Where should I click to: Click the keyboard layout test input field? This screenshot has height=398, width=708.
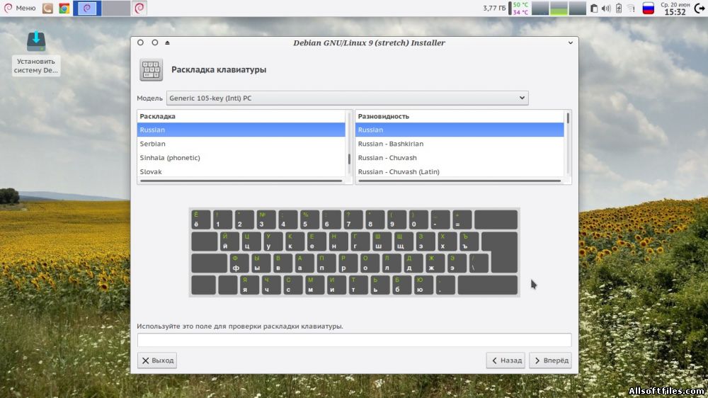(x=354, y=340)
